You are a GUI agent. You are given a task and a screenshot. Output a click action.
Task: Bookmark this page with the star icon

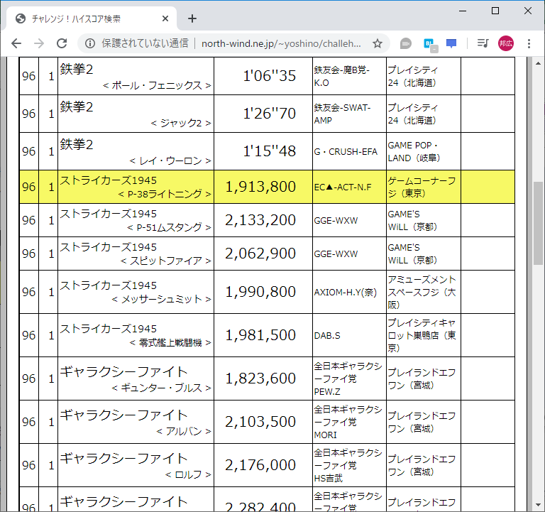pos(378,43)
